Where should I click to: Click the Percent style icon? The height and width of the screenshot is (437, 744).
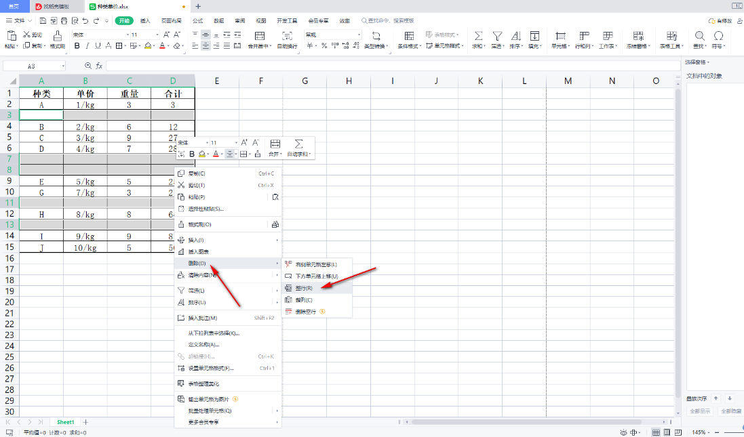coord(324,45)
